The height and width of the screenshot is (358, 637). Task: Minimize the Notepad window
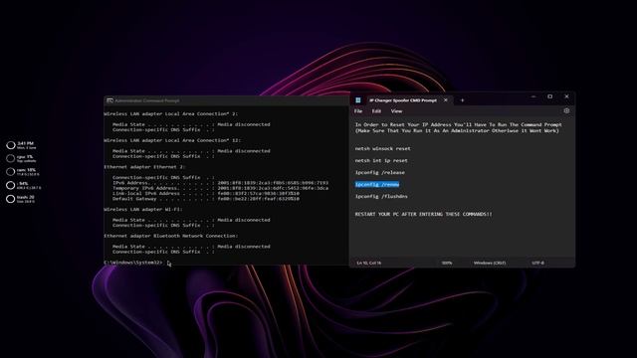click(533, 96)
